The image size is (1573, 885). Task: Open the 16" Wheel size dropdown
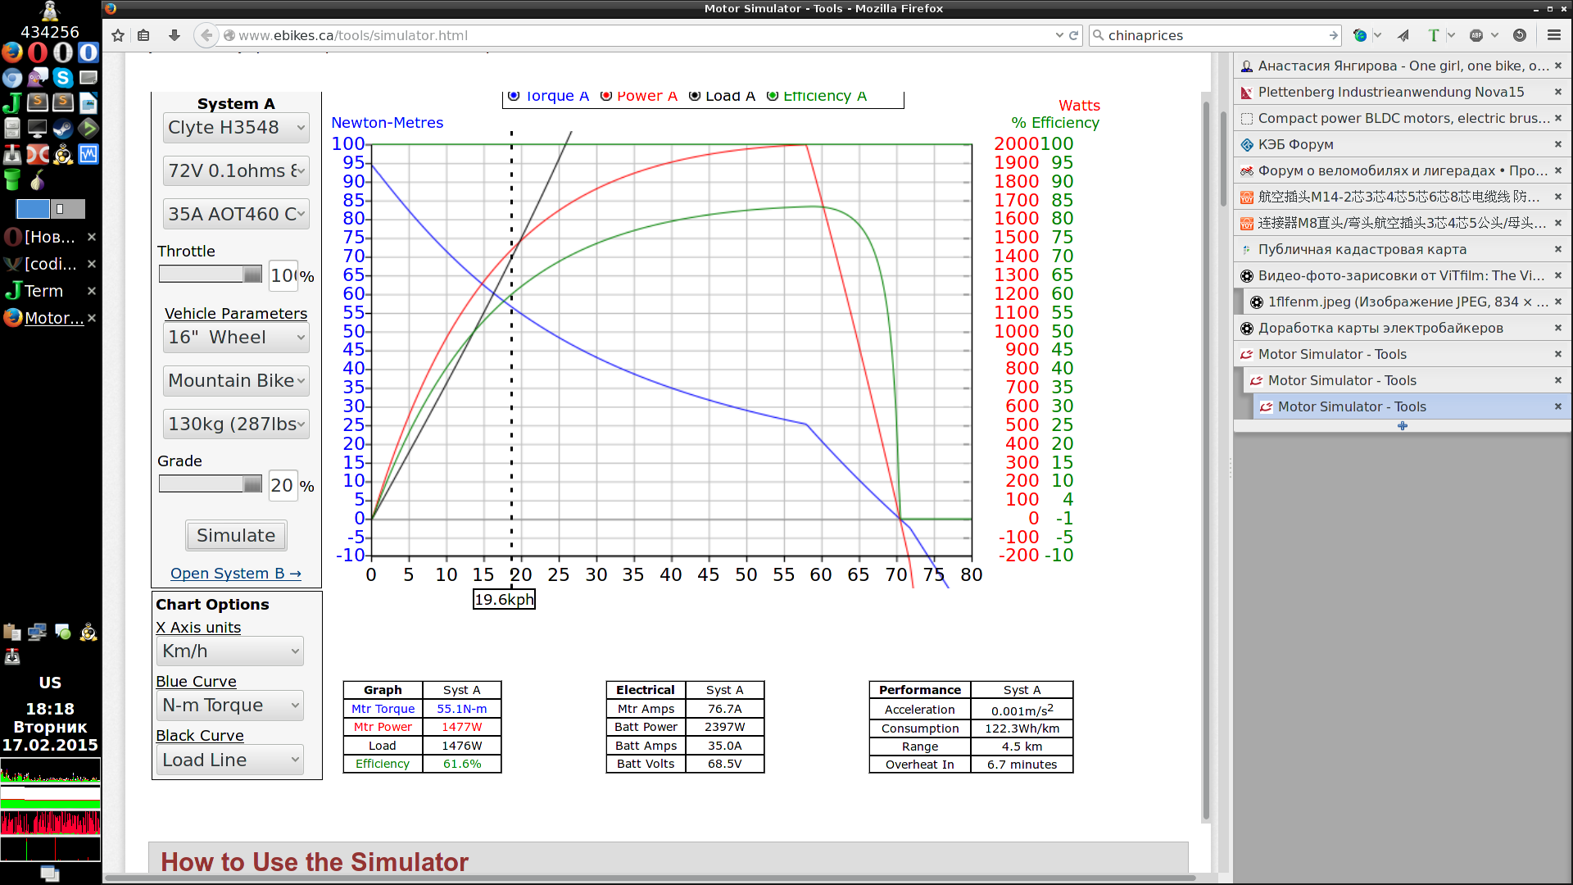tap(236, 338)
